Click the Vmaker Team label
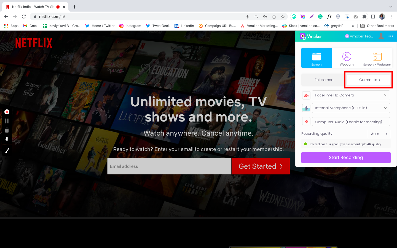397x248 pixels. click(359, 36)
